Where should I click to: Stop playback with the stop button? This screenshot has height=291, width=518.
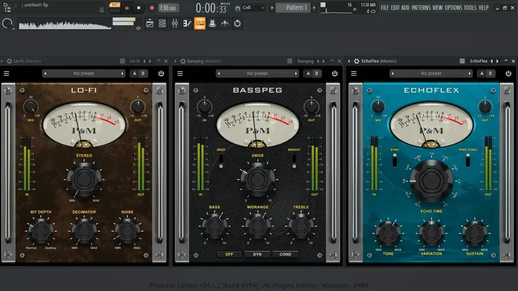[139, 8]
